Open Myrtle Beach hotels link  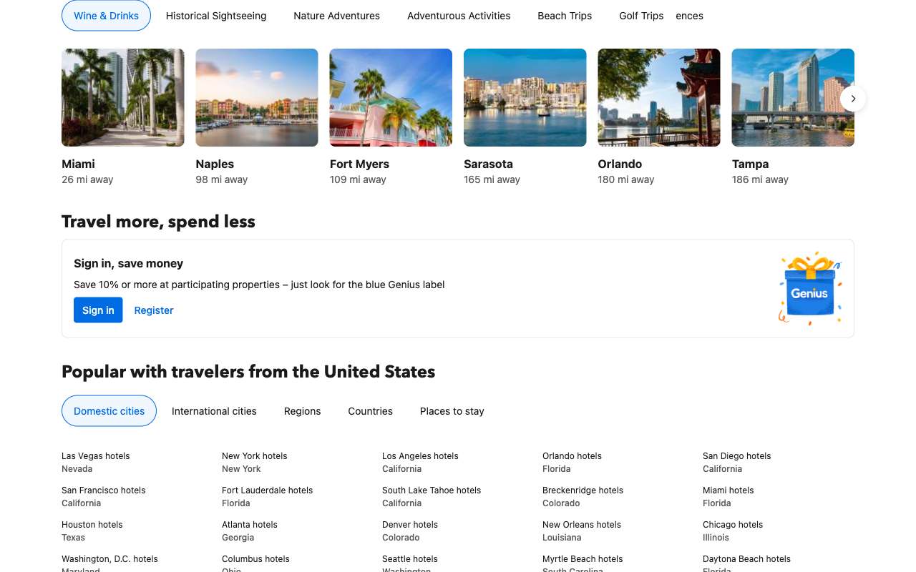(x=583, y=559)
